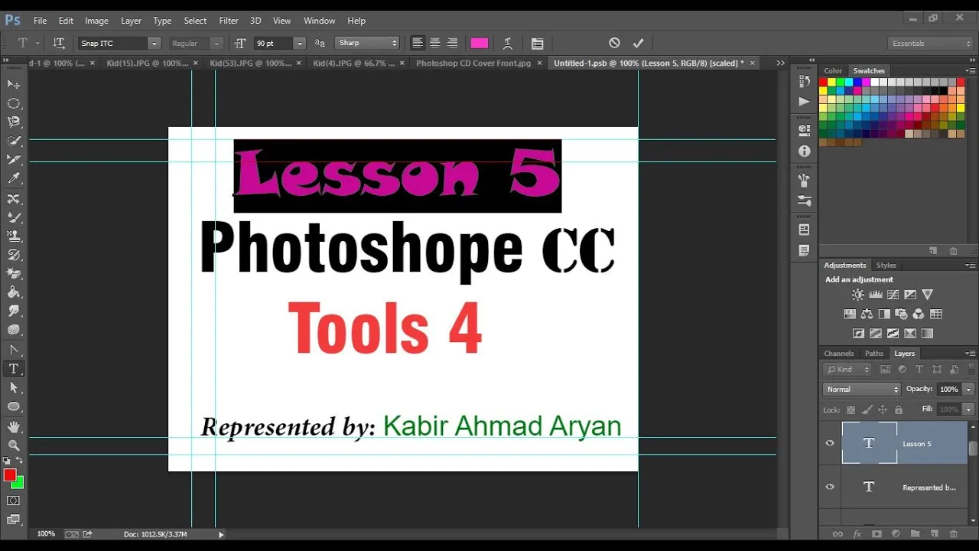The height and width of the screenshot is (551, 979).
Task: Select the Eyedropper tool
Action: tap(14, 178)
